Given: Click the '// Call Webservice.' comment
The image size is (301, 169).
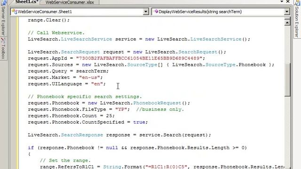Looking at the screenshot, I should 56,33.
